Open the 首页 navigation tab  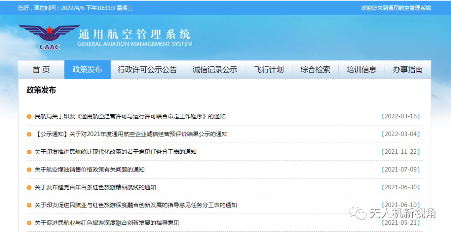pos(41,70)
